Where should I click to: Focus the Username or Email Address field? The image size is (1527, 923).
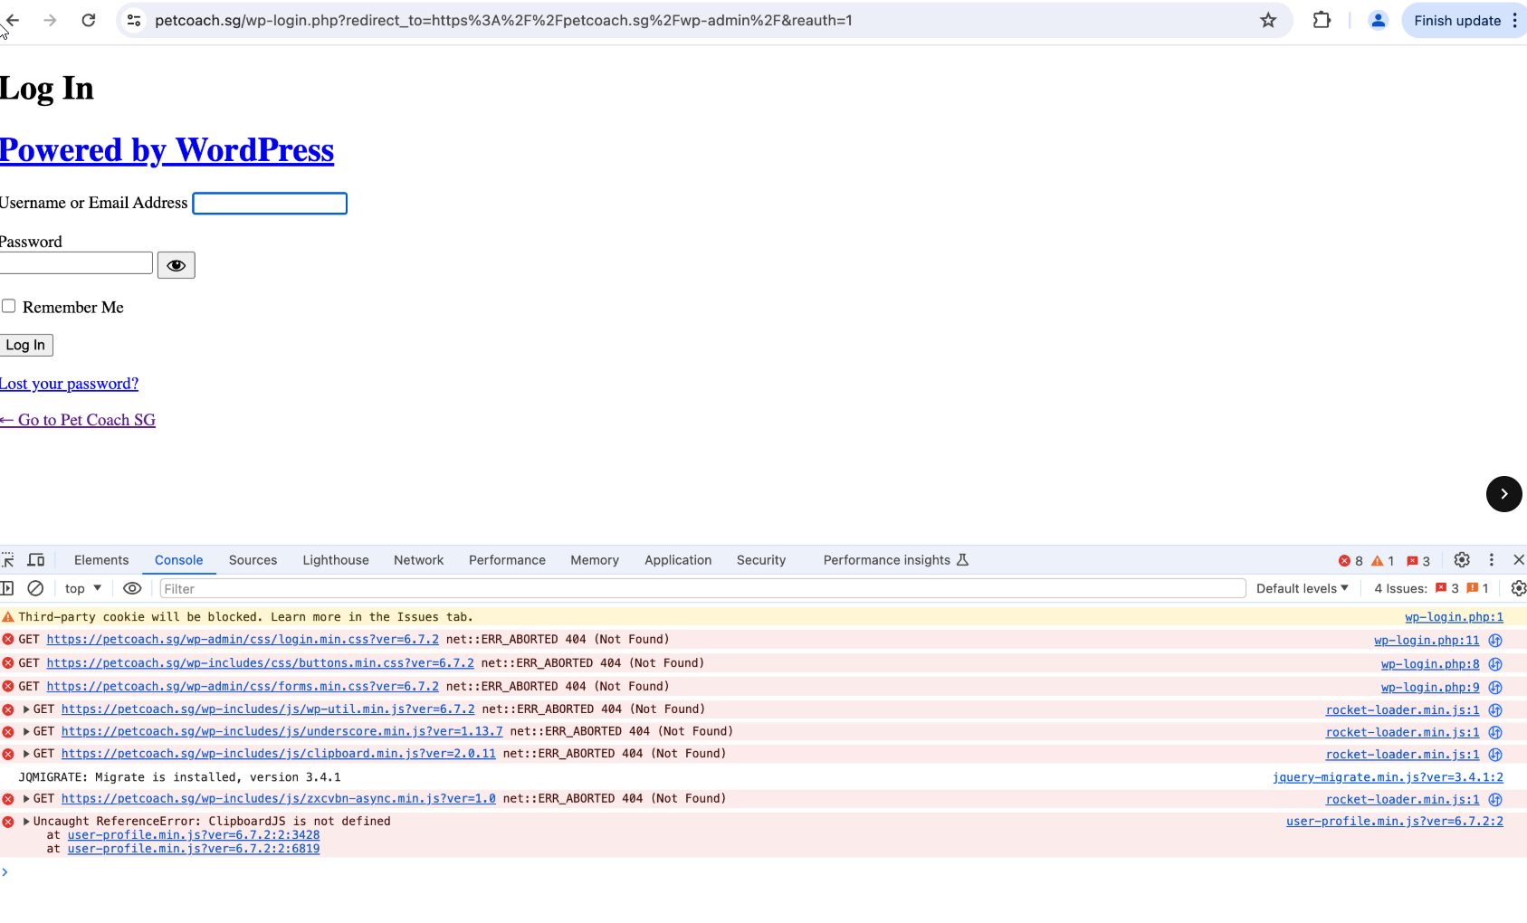(x=270, y=204)
